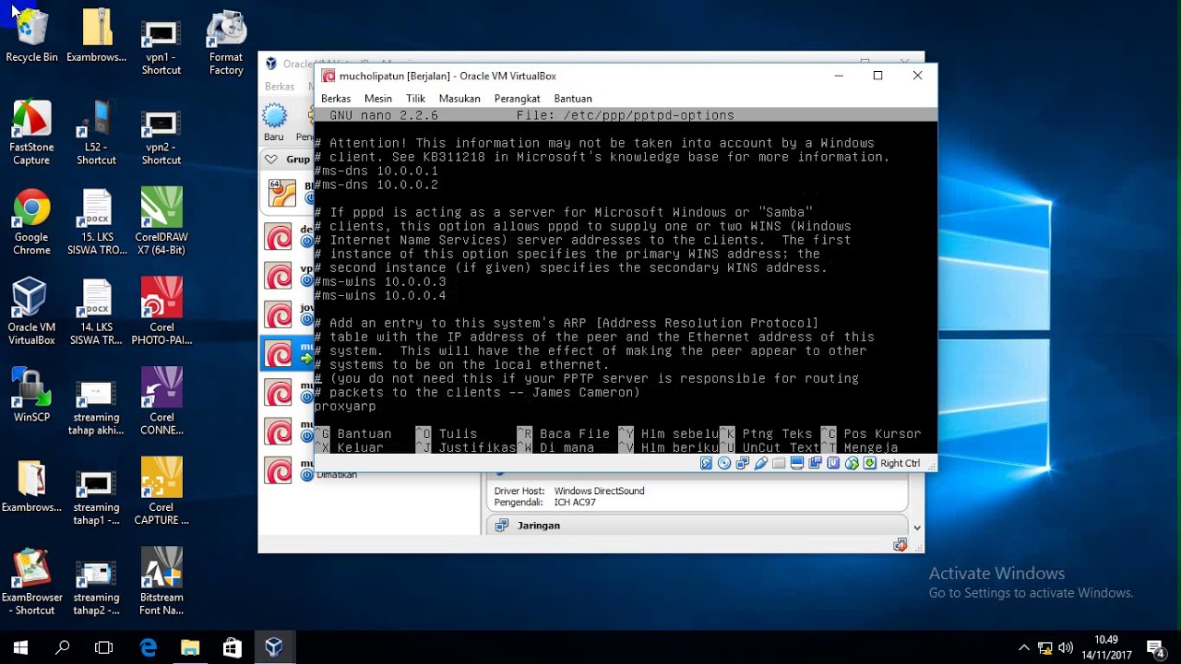Click the network adapters indicator in VM status bar

[743, 463]
